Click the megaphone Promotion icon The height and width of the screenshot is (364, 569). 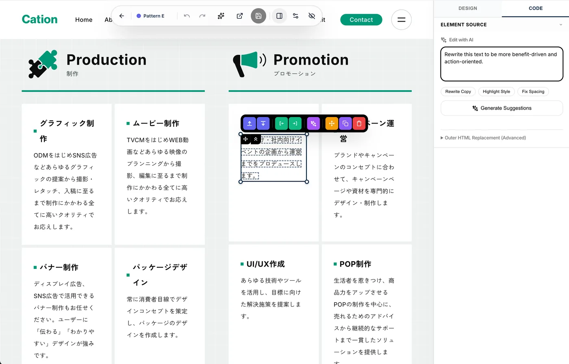(249, 64)
